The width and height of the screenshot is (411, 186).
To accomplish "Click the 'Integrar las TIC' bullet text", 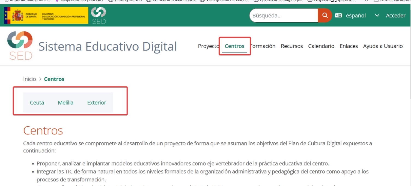I will pyautogui.click(x=202, y=176).
